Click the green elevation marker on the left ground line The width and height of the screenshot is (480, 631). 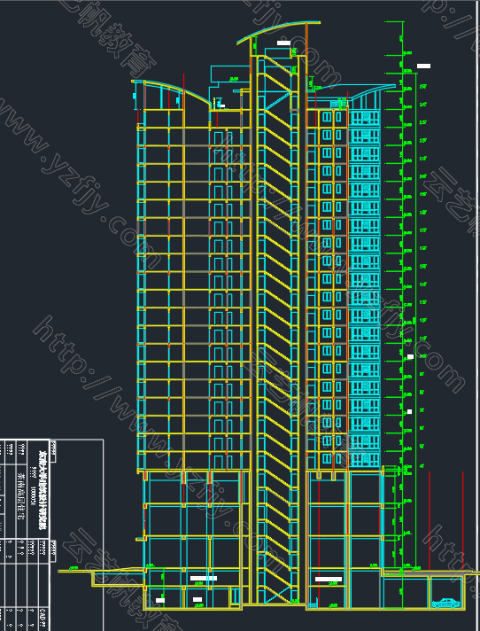click(x=74, y=568)
